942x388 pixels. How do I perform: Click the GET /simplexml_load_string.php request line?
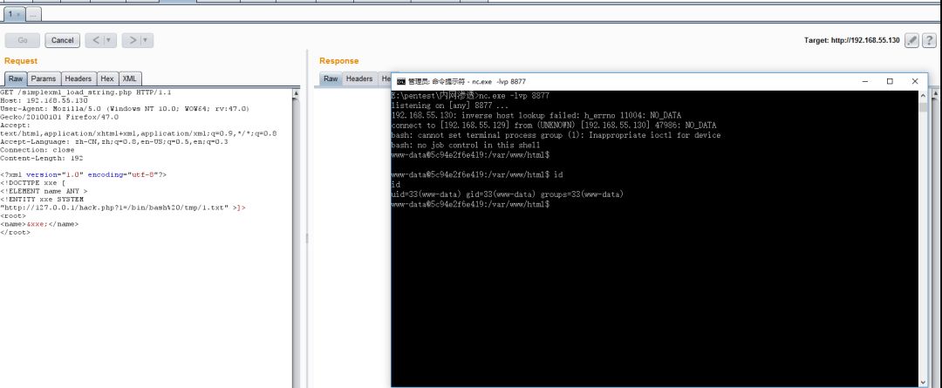pos(85,92)
